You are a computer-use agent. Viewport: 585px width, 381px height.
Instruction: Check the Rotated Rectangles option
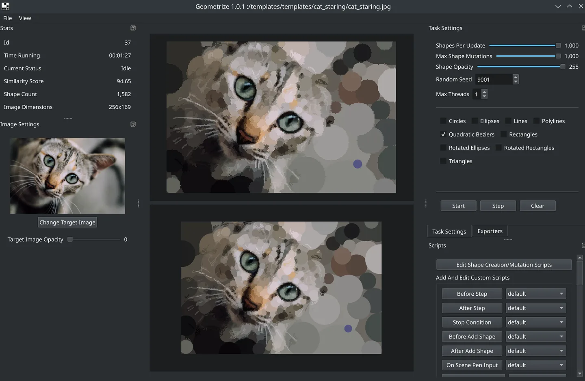point(498,148)
